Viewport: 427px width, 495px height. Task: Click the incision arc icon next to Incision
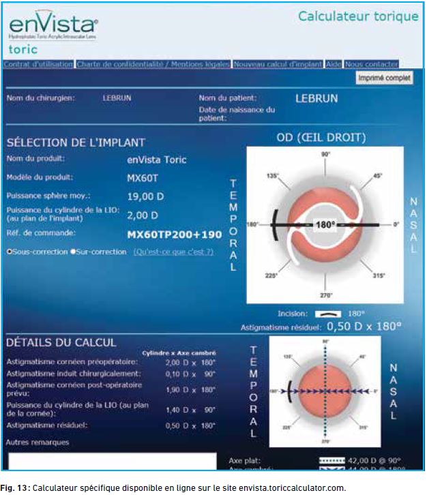pos(328,314)
